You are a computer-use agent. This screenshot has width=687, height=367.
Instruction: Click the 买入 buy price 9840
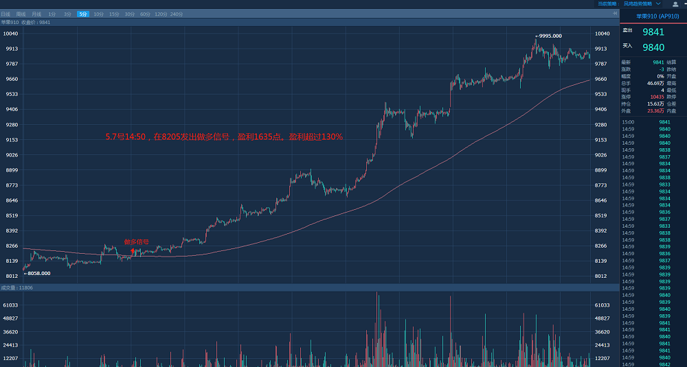click(653, 47)
